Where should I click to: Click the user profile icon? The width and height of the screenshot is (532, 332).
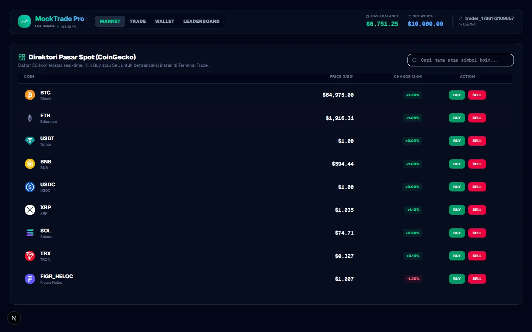461,18
